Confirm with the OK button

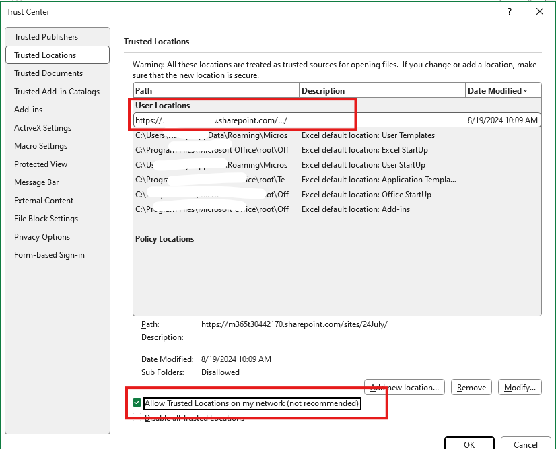coord(469,444)
